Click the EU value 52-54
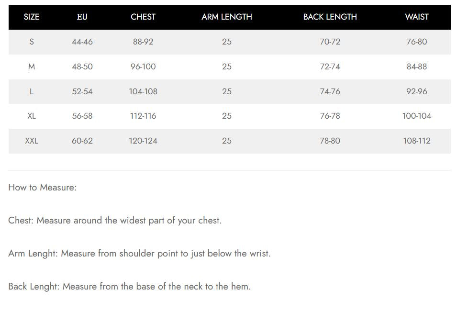Viewport: 457px width, 312px height. 82,91
